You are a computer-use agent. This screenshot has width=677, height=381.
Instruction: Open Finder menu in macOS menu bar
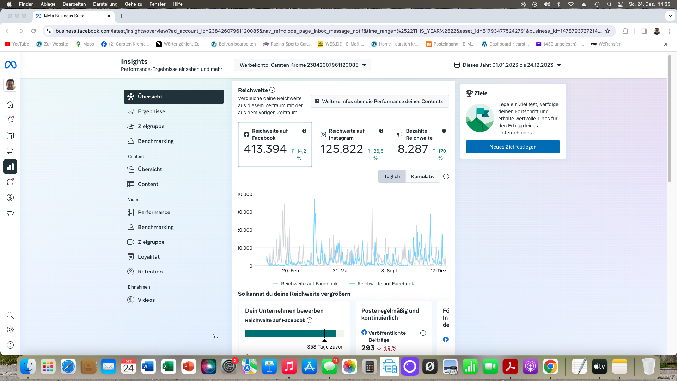26,4
